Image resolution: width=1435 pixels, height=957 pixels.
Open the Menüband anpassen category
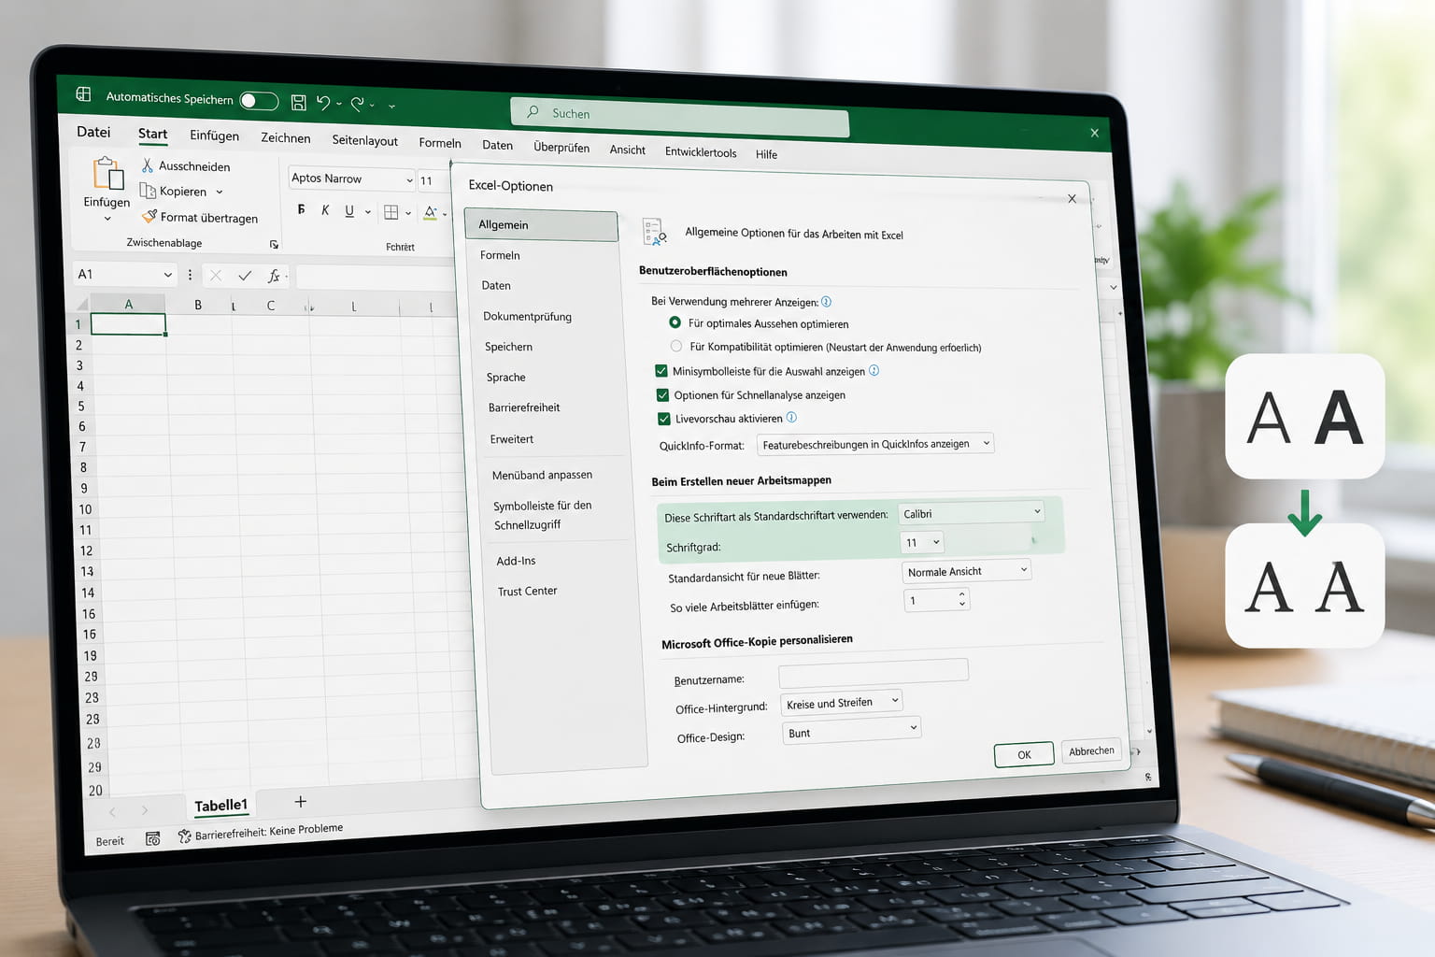tap(542, 475)
